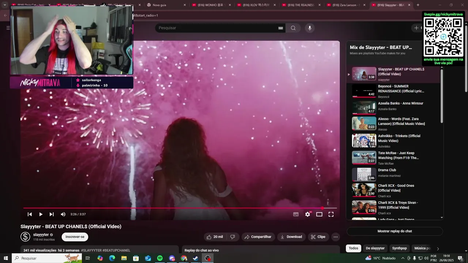The image size is (468, 263).
Task: Create a clip with Clipe button
Action: pos(318,237)
